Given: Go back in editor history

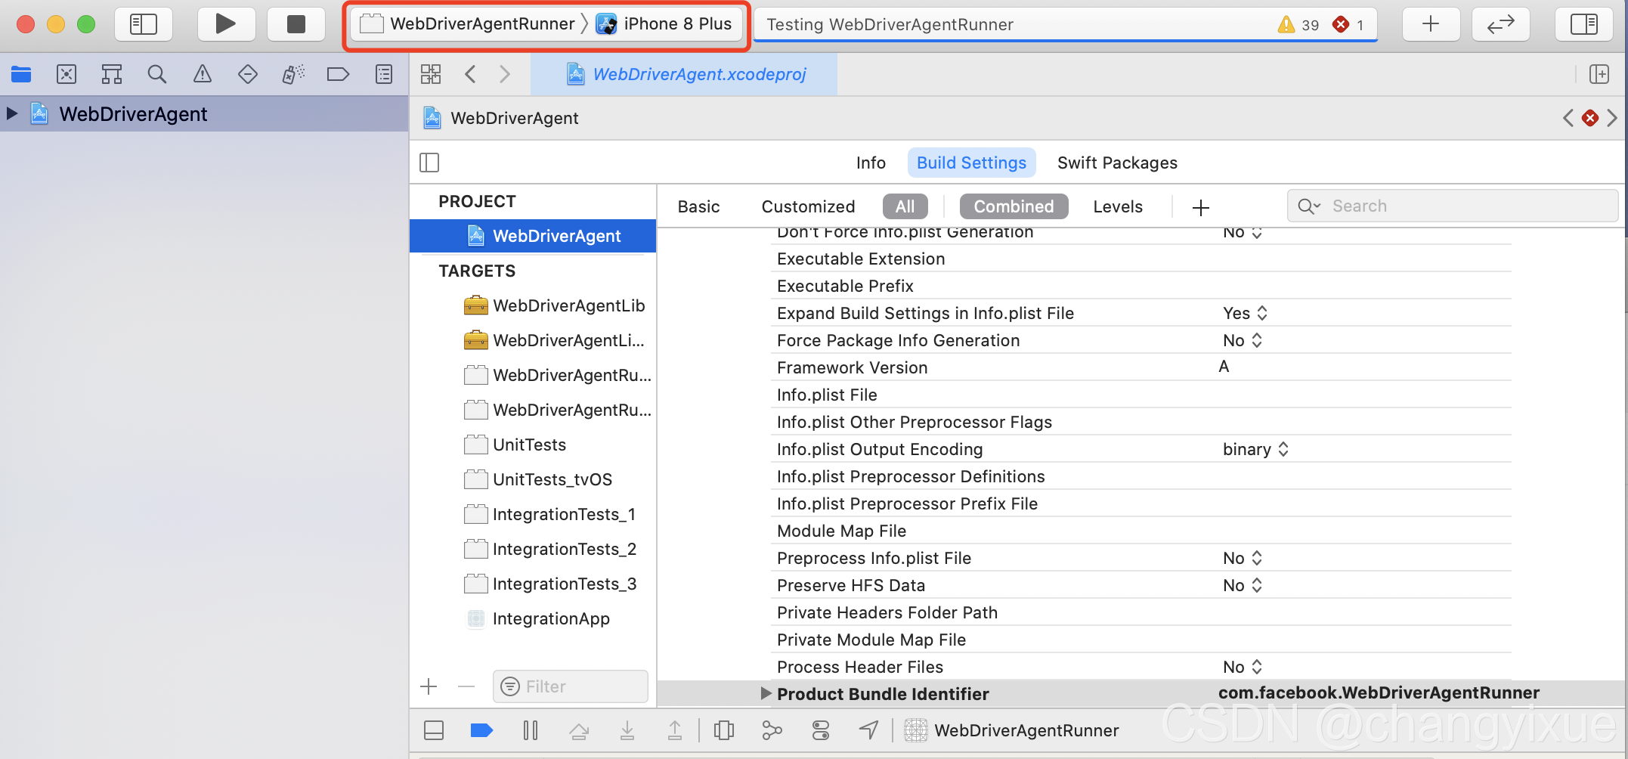Looking at the screenshot, I should [x=470, y=74].
